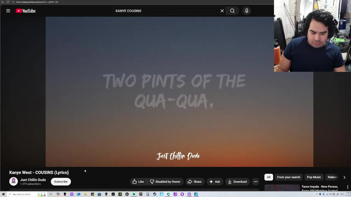Select the All filter chip
This screenshot has height=197, width=351.
coord(269,177)
